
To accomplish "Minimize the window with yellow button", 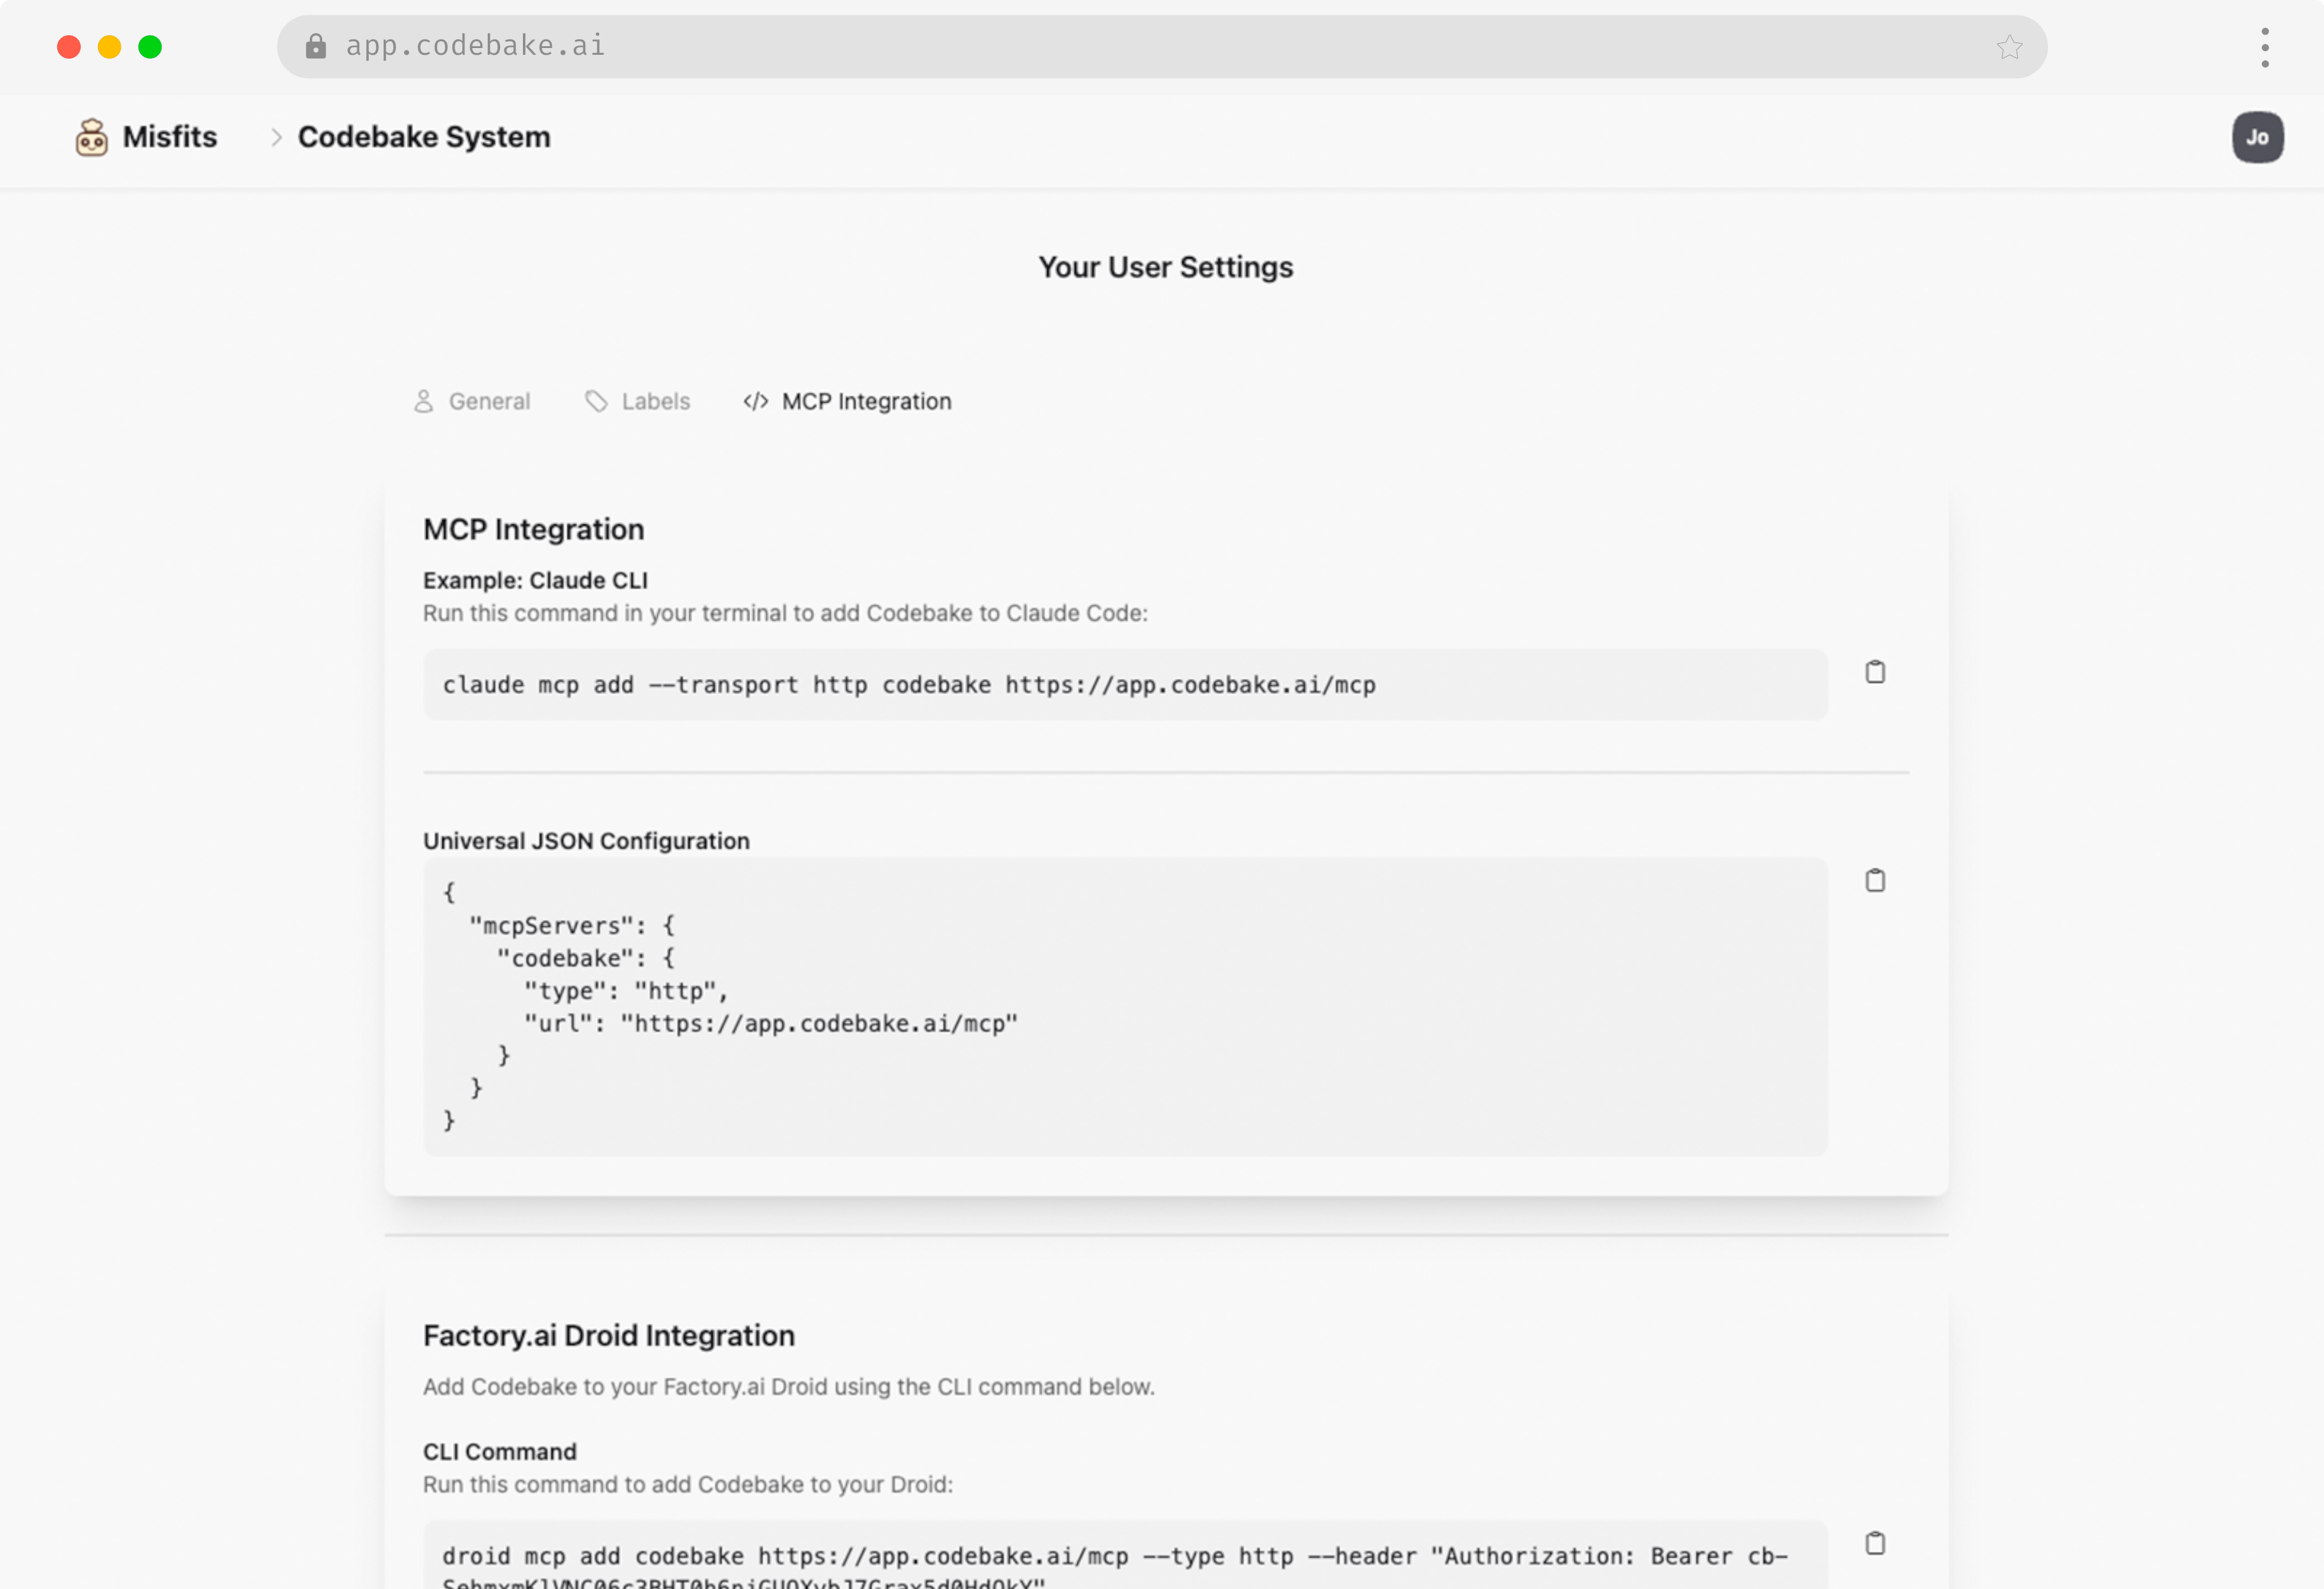I will tap(109, 47).
